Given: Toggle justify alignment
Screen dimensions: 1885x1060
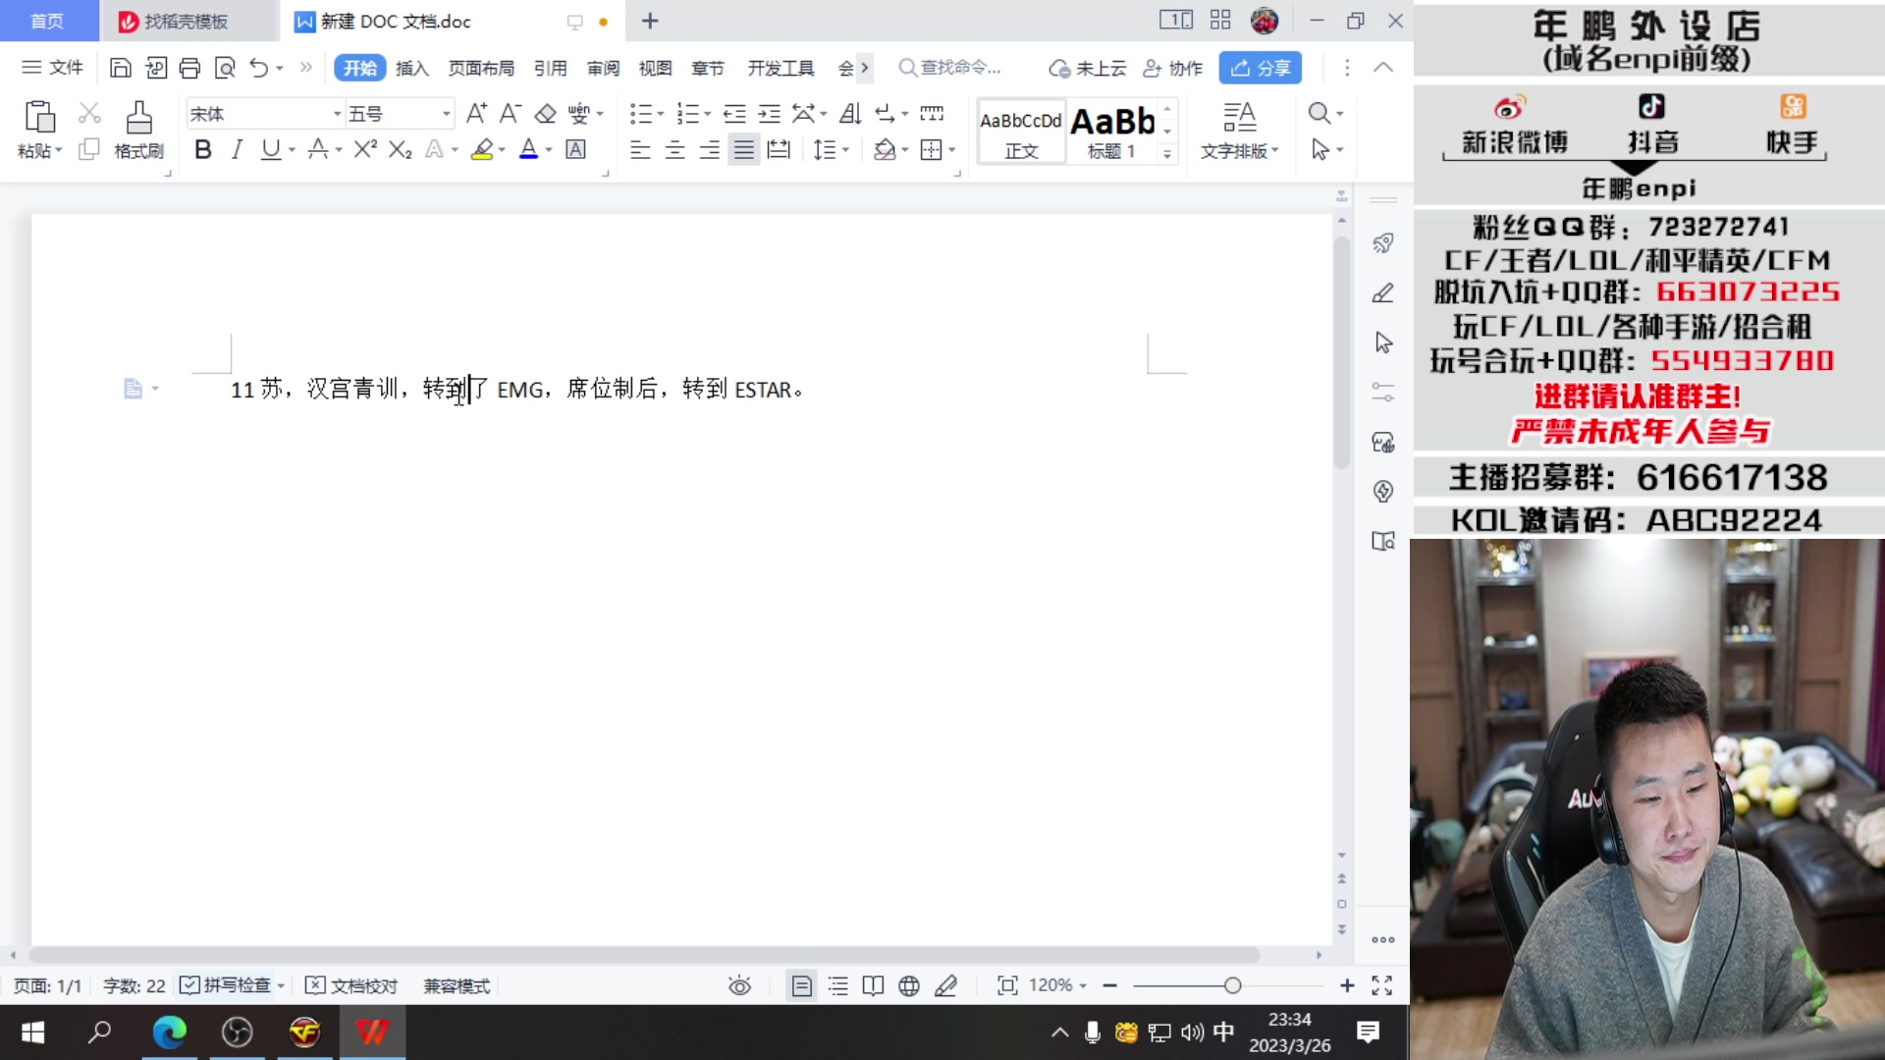Looking at the screenshot, I should click(744, 149).
